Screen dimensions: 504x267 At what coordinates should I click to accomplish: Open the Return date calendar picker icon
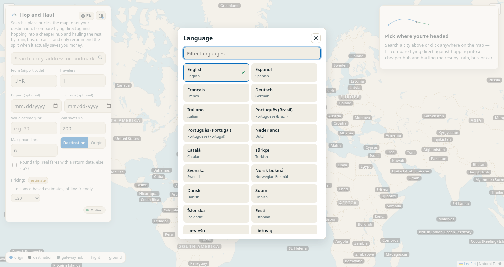[109, 106]
